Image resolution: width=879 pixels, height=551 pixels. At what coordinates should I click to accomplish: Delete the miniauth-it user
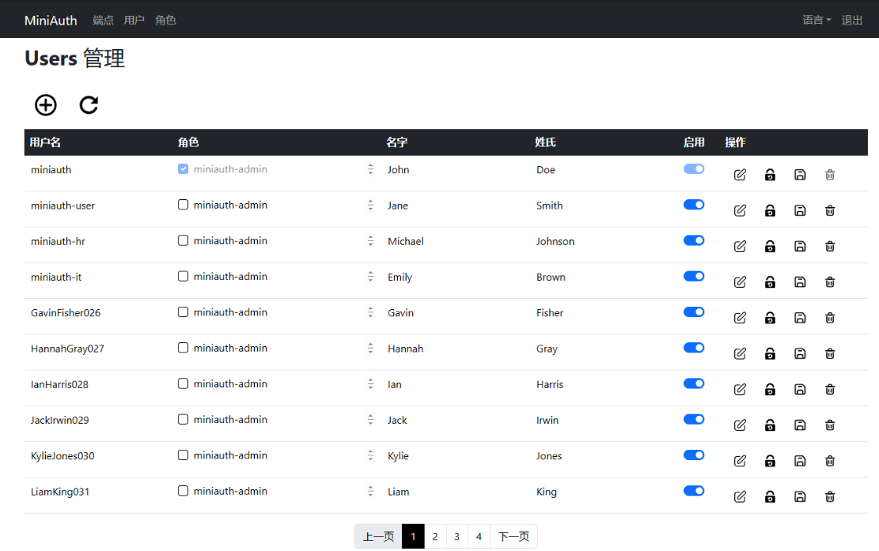[830, 282]
